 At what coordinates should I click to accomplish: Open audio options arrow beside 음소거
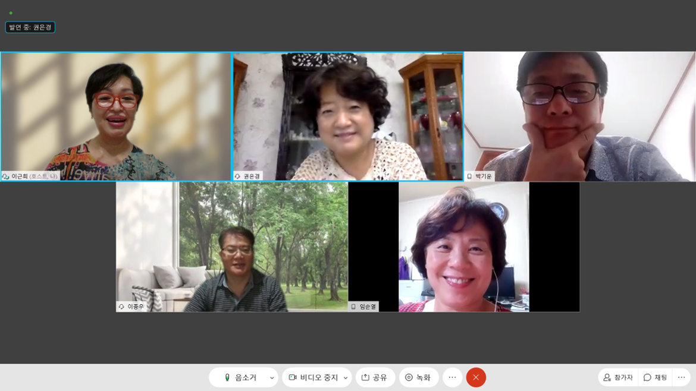point(272,378)
